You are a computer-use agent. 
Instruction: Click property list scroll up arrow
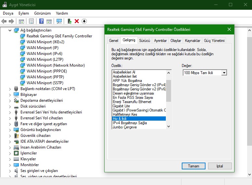tap(168, 73)
